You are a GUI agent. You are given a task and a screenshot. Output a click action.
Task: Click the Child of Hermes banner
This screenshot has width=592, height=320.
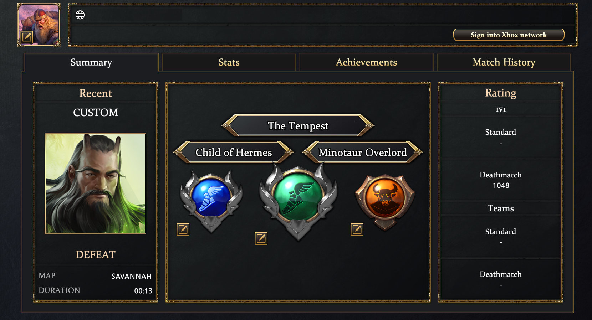tap(234, 153)
